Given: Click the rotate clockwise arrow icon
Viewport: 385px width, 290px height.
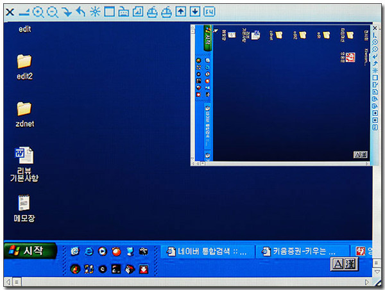Looking at the screenshot, I should [x=67, y=12].
